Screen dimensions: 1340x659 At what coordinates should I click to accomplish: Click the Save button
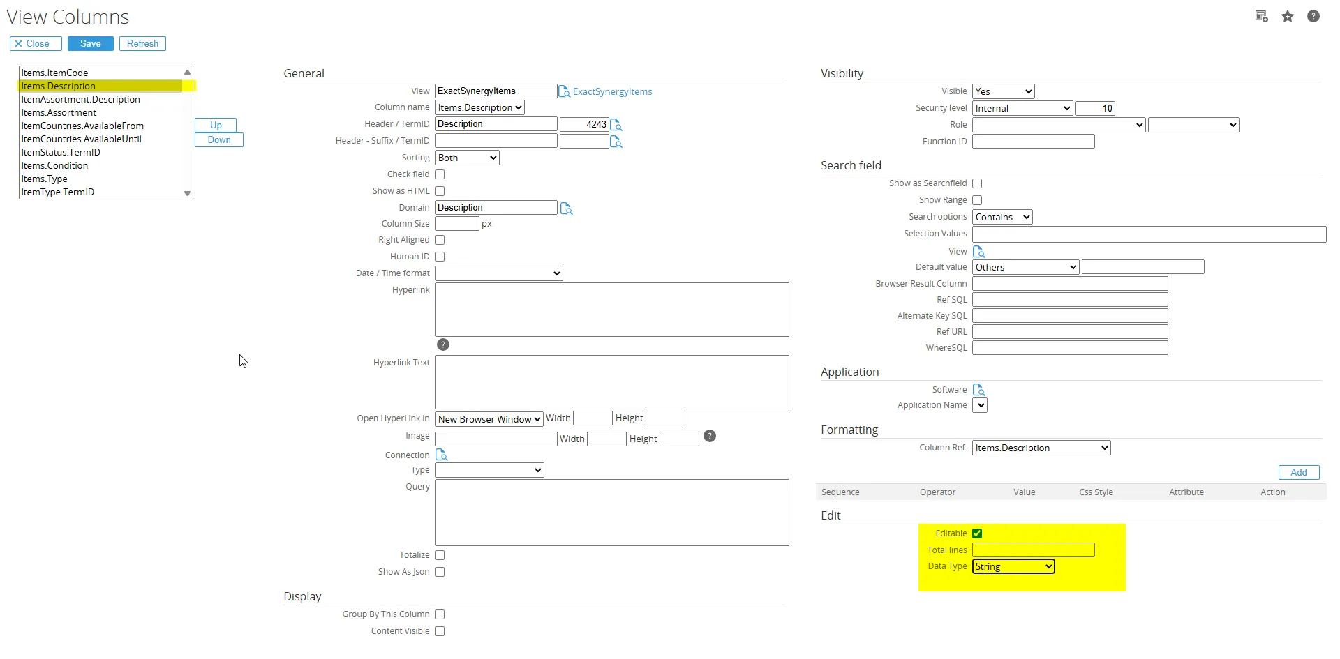tap(90, 44)
